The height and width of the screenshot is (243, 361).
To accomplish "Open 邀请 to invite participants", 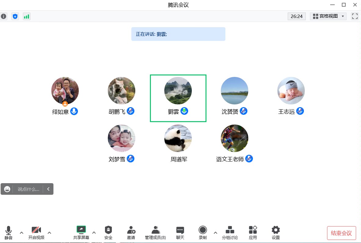I will click(131, 233).
